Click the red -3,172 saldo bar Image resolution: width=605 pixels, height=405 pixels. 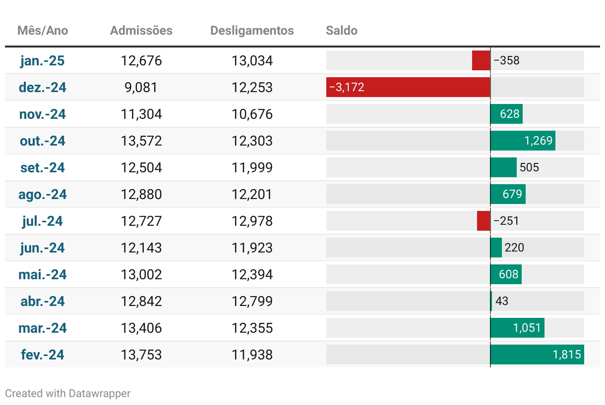tap(408, 88)
